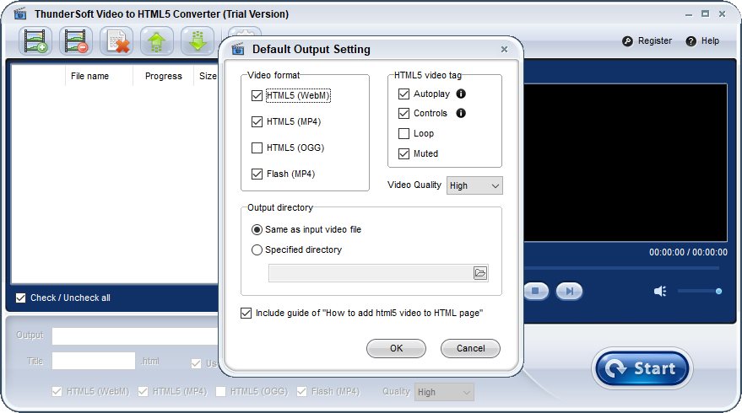This screenshot has width=742, height=413.
Task: Enable HTML5 (OGG) format in dialog
Action: (257, 147)
